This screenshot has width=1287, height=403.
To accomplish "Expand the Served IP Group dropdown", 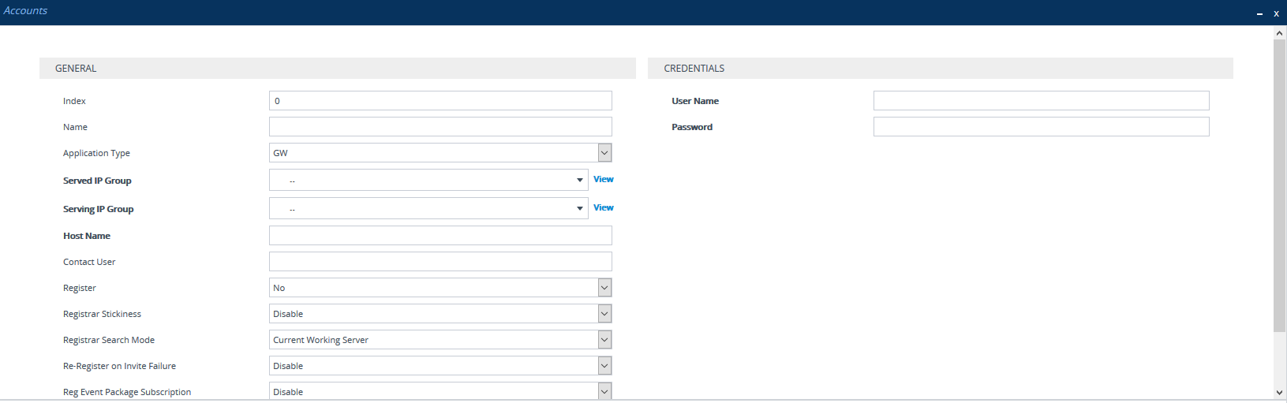I will tap(580, 181).
